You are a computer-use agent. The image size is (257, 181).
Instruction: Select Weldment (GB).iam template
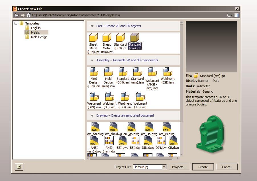[109, 100]
